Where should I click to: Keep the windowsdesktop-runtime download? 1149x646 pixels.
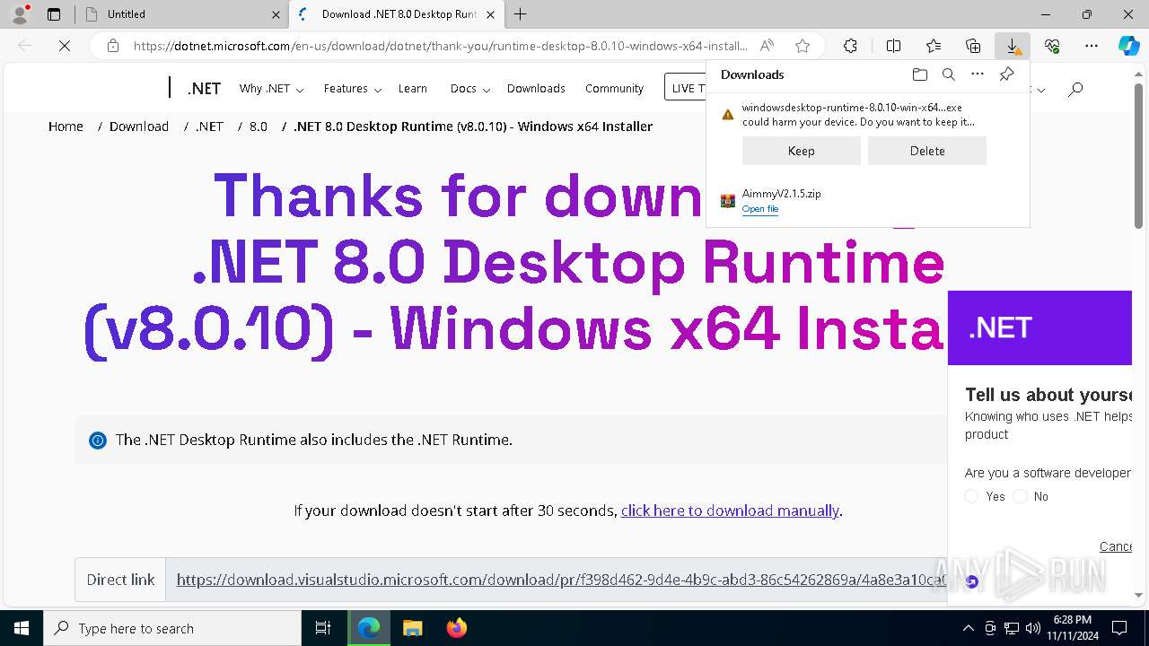point(801,151)
